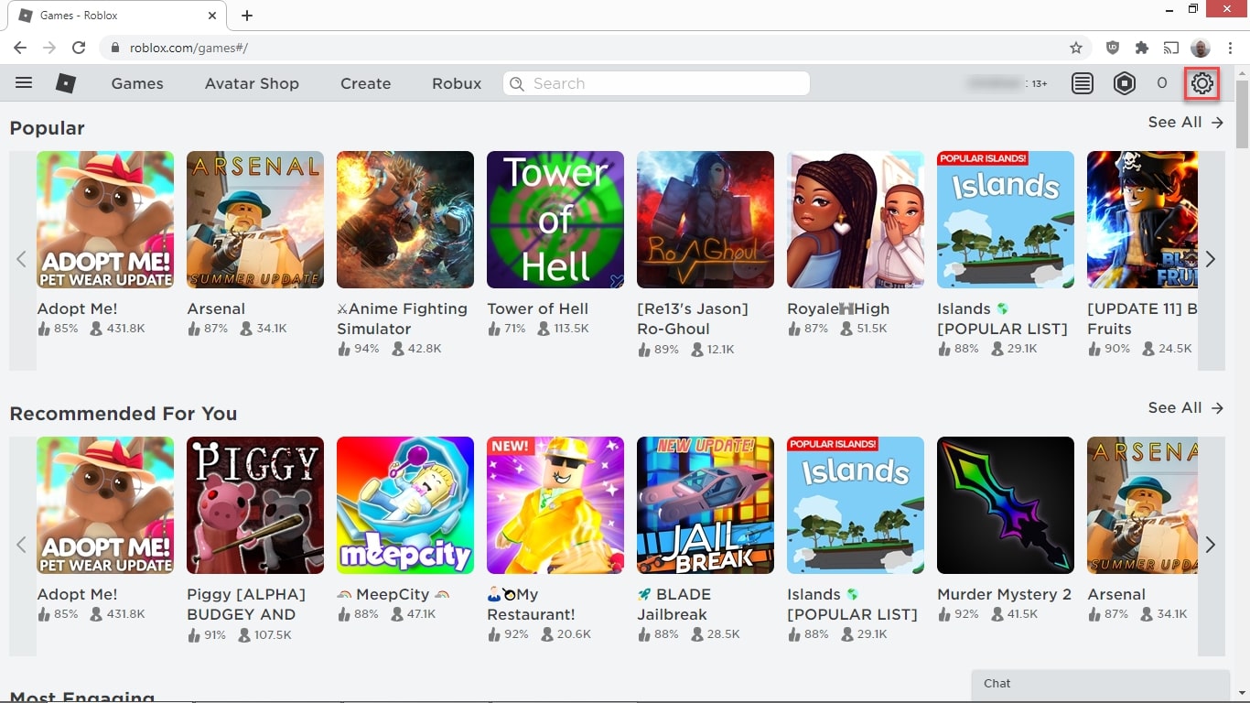Viewport: 1250px width, 703px height.
Task: Open the Blox Fruits game thumbnail
Action: click(1142, 220)
